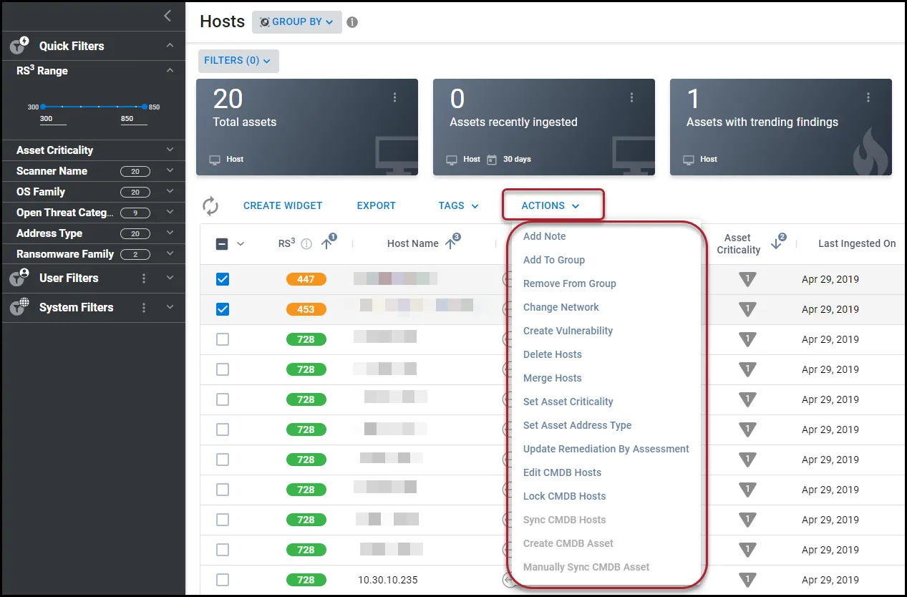
Task: Click the Host monitor icon on the Total assets card
Action: [x=215, y=159]
